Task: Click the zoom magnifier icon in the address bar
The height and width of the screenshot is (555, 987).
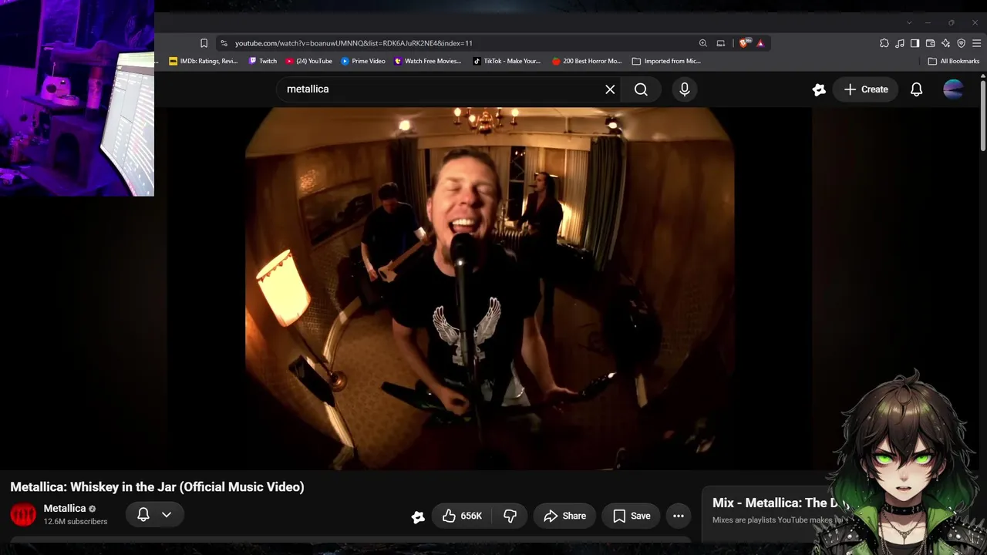Action: (702, 43)
